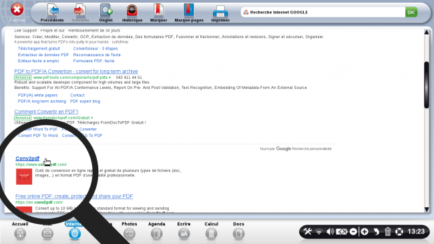
Task: Click the red Fermer close icon
Action: (17, 10)
